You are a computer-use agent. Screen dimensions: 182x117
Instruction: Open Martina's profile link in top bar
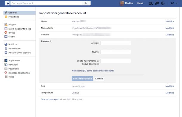[x=129, y=3]
